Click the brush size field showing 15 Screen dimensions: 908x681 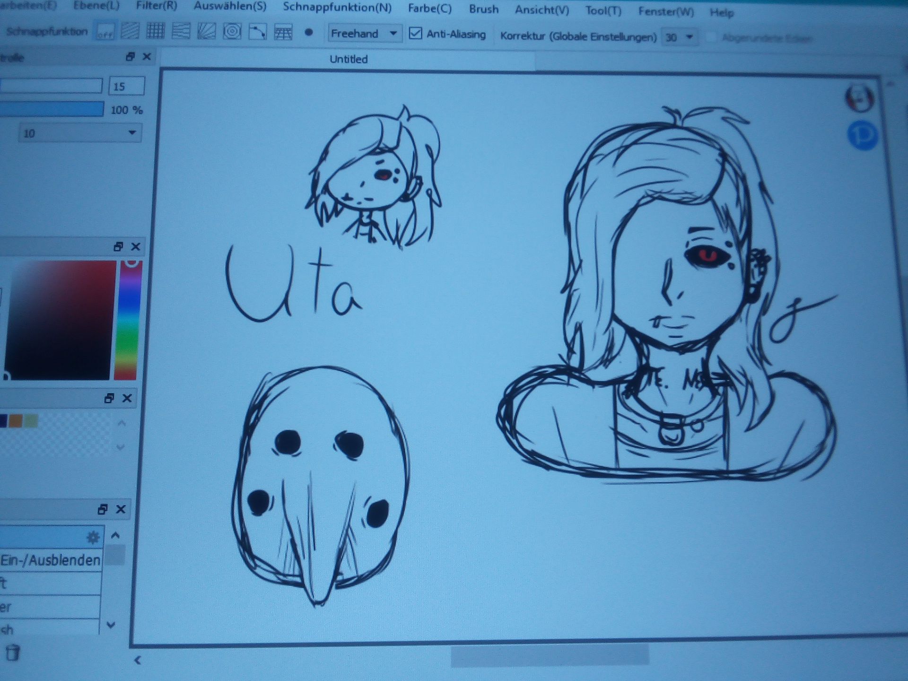[126, 86]
